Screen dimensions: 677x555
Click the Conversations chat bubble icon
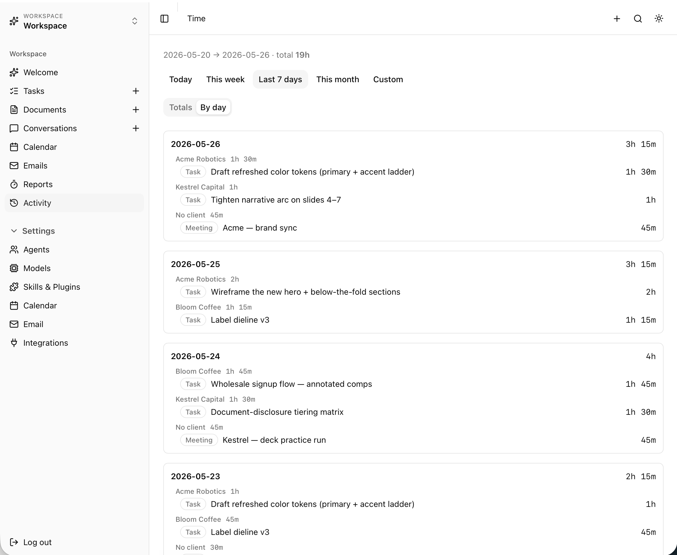coord(14,128)
